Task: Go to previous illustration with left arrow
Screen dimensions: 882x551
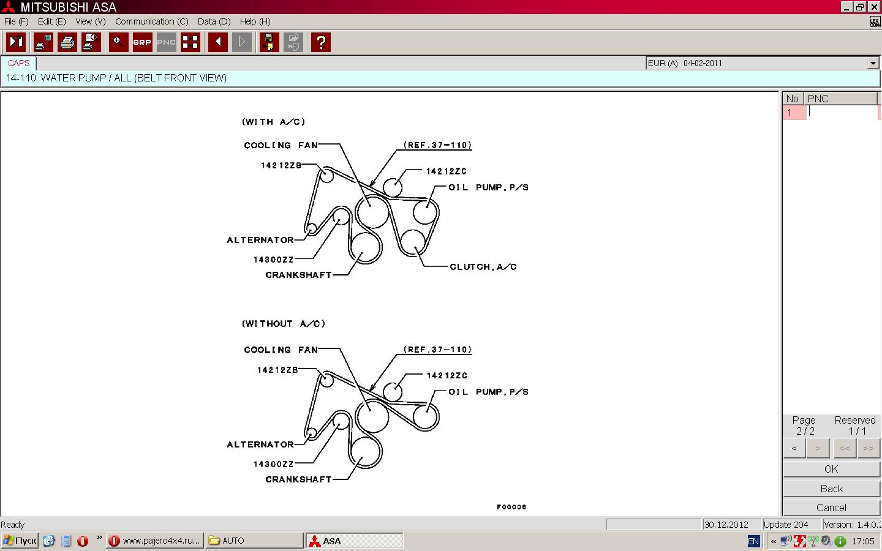Action: (x=218, y=42)
